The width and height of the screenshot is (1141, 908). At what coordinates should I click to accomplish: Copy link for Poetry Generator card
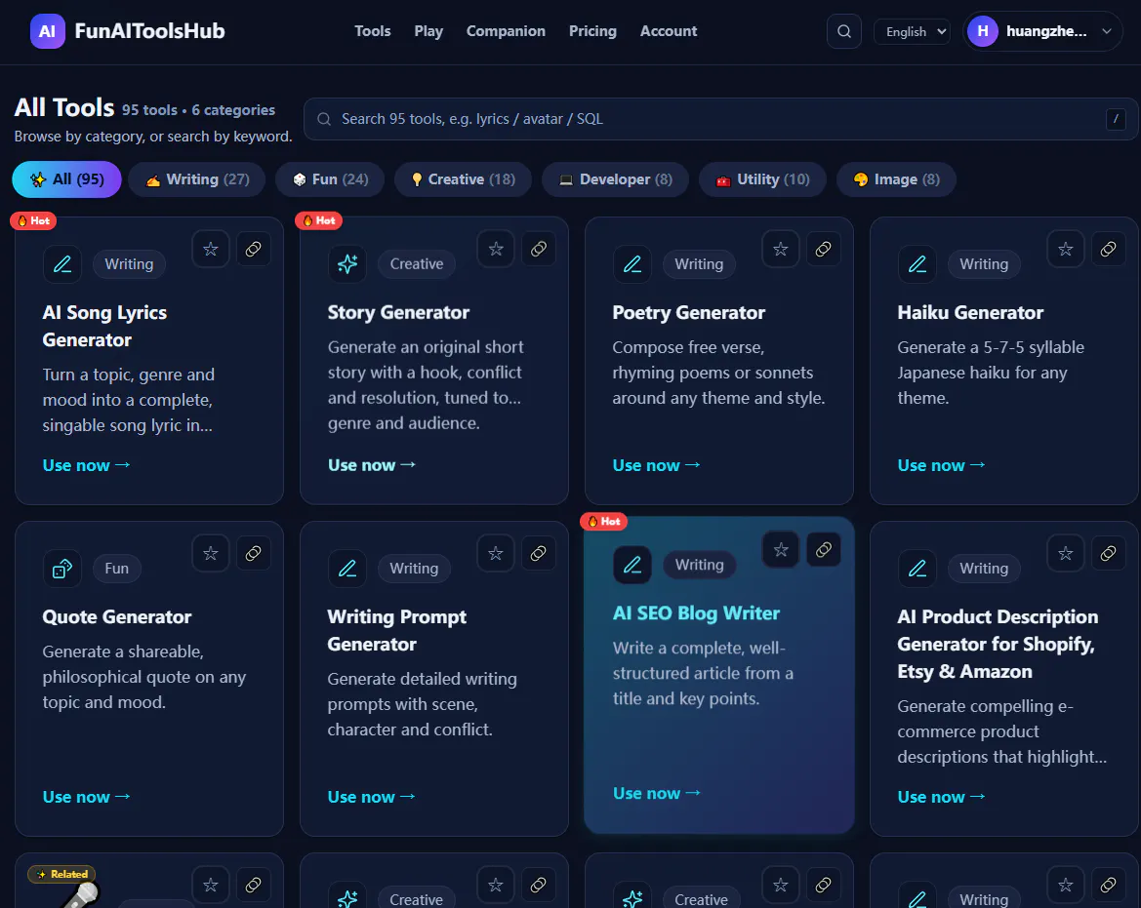coord(823,250)
